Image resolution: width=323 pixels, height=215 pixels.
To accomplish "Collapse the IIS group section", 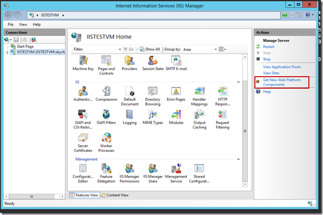I will tap(238, 82).
